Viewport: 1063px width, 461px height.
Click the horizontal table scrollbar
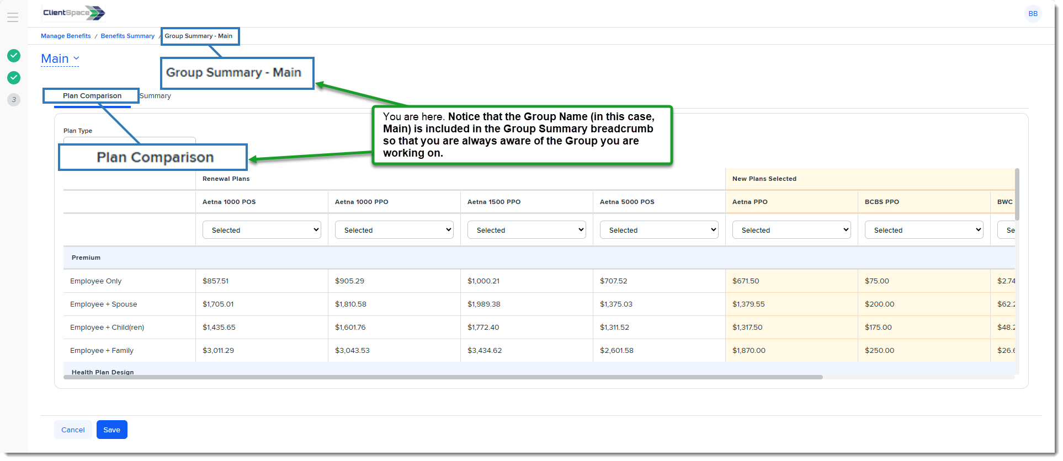(x=443, y=377)
